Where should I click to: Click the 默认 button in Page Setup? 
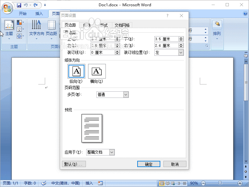click(74, 164)
